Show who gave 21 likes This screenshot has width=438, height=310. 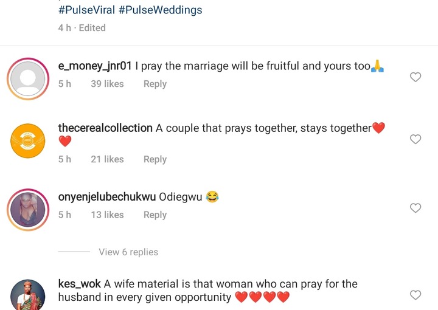coord(107,159)
